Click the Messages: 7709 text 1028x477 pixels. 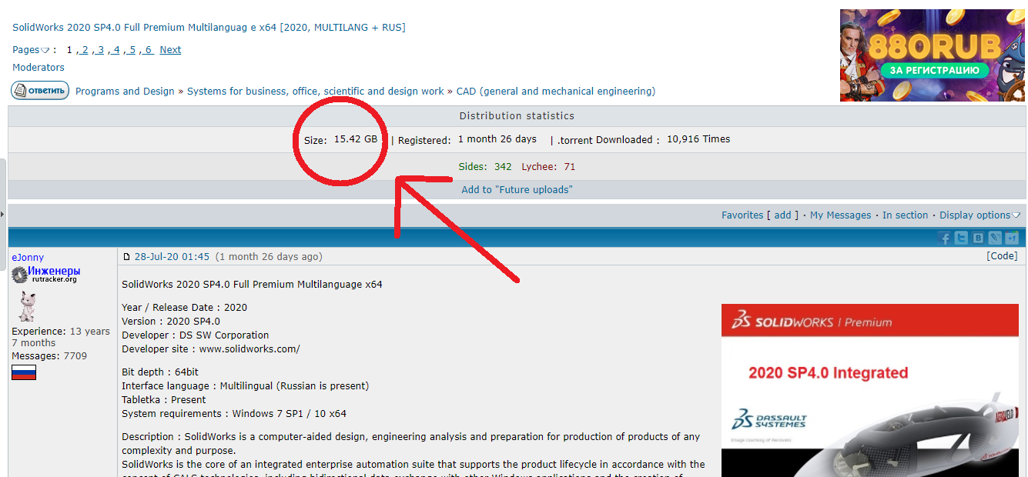(49, 356)
